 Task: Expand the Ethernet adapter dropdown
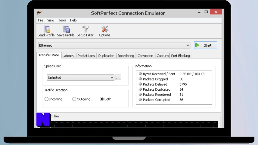coord(114,45)
